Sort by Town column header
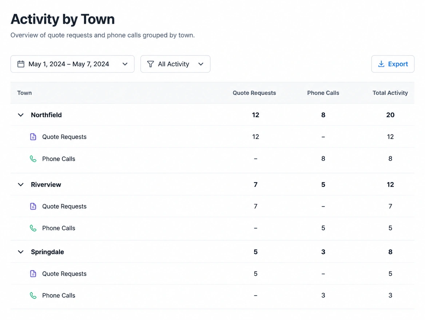425x320 pixels. coord(24,93)
